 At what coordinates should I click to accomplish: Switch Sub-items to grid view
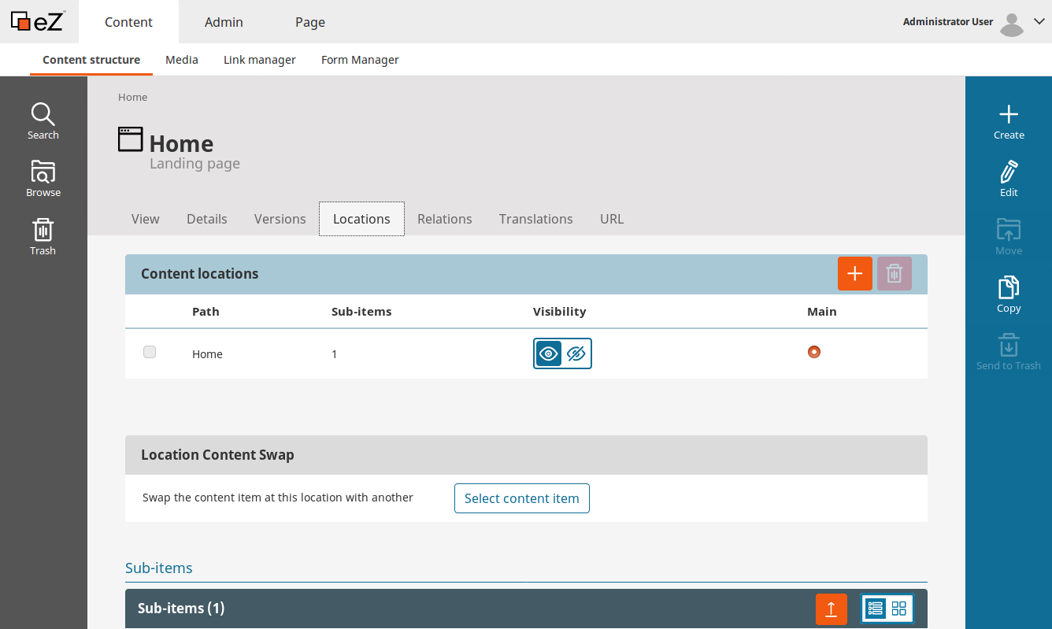coord(900,609)
